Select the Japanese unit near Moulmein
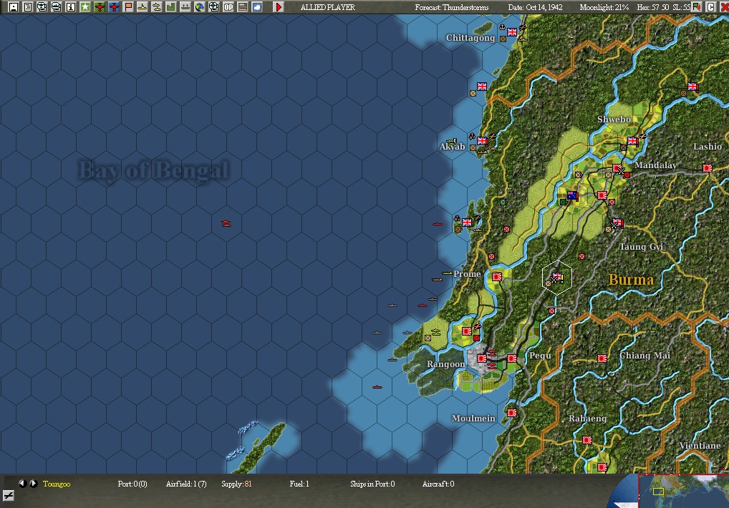729x508 pixels. [512, 413]
